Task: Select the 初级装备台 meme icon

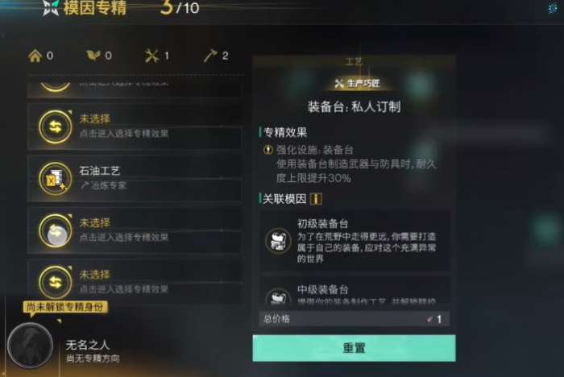Action: pyautogui.click(x=278, y=241)
